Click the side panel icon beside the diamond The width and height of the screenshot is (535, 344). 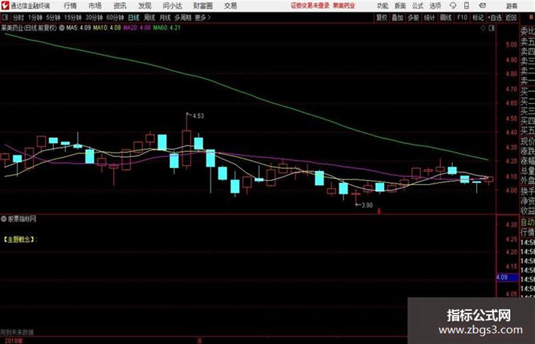491,28
